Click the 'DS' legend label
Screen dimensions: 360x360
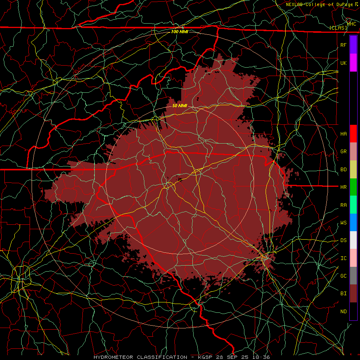[343, 240]
